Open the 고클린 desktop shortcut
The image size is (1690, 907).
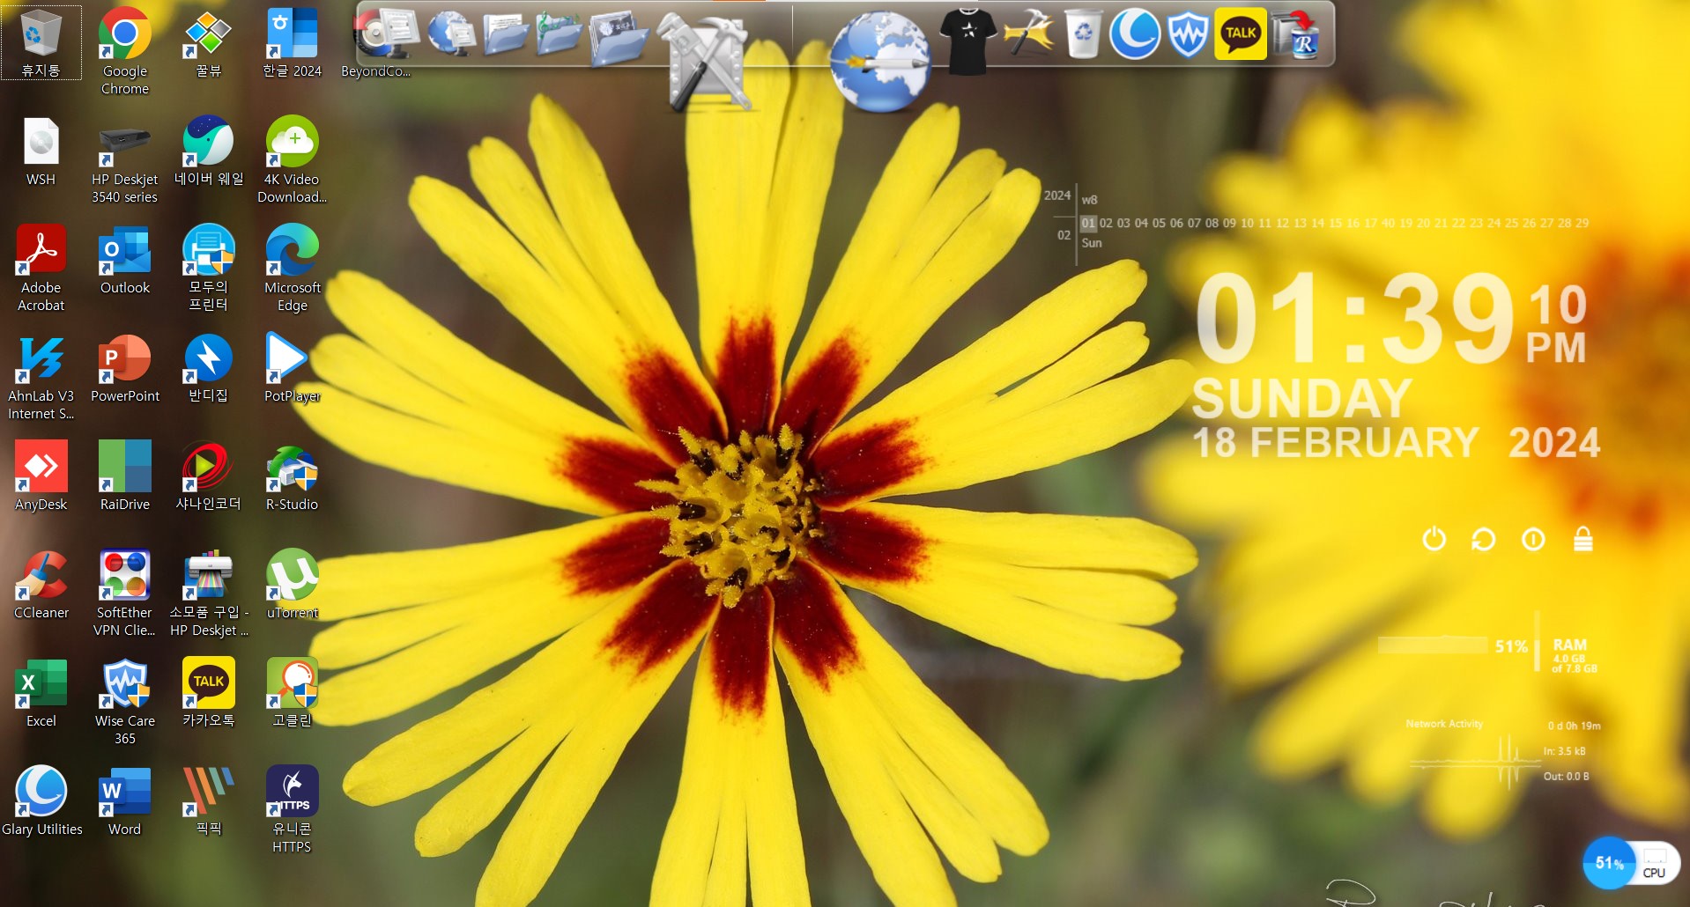pos(292,693)
